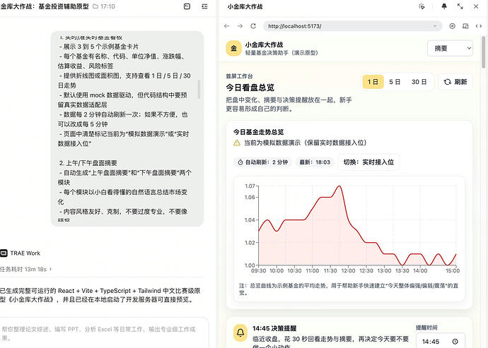Select the 1 日 range option
Image resolution: width=488 pixels, height=348 pixels.
373,82
